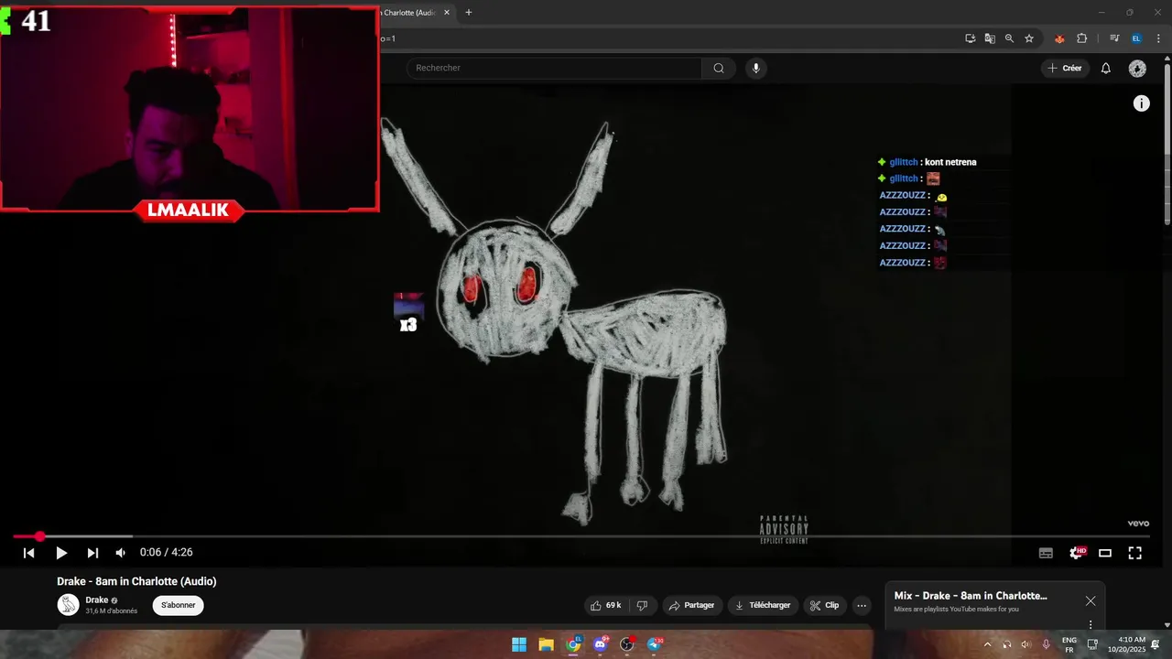The height and width of the screenshot is (659, 1172).
Task: Open the media controls music icon
Action: coord(1114,38)
